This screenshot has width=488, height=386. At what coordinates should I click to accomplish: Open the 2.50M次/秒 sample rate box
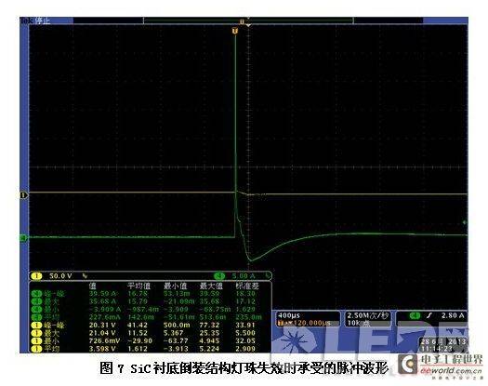click(x=367, y=319)
